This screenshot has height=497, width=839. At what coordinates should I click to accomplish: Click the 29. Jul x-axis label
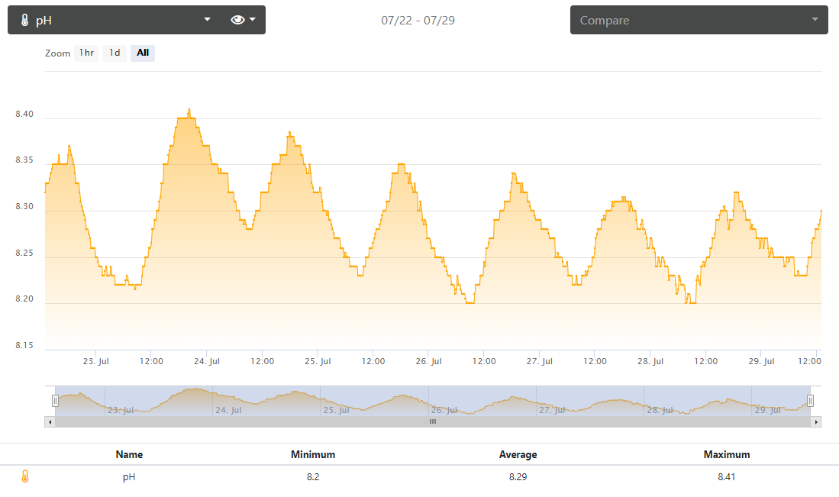(x=761, y=362)
